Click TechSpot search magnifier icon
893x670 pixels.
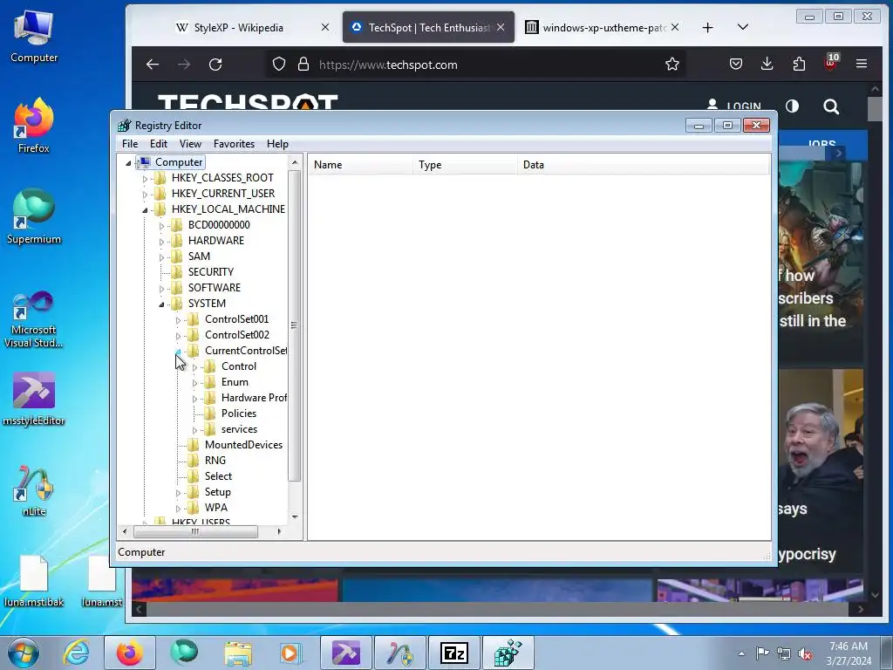pos(831,106)
